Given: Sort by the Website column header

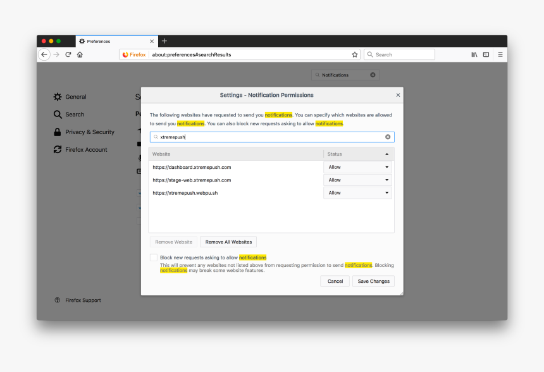Looking at the screenshot, I should pyautogui.click(x=236, y=154).
